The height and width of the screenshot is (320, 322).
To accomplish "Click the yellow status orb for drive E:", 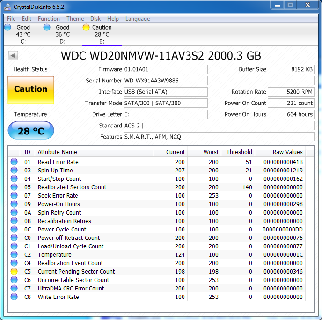I will click(86, 27).
